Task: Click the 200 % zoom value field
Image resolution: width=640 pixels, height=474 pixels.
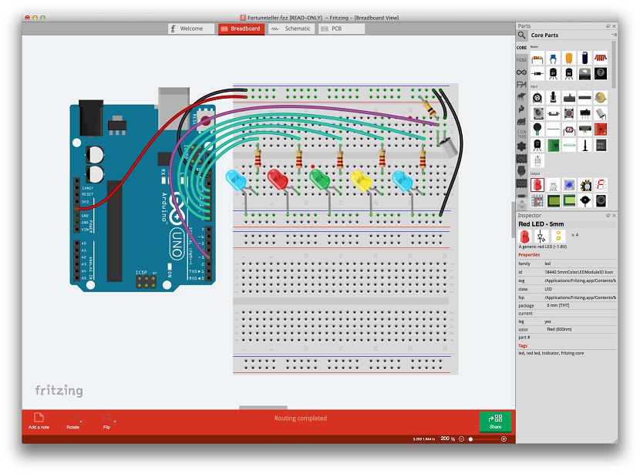Action: [445, 439]
